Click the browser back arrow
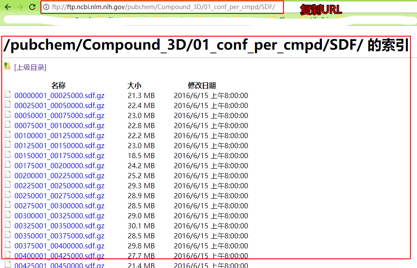417x268 pixels. point(8,7)
